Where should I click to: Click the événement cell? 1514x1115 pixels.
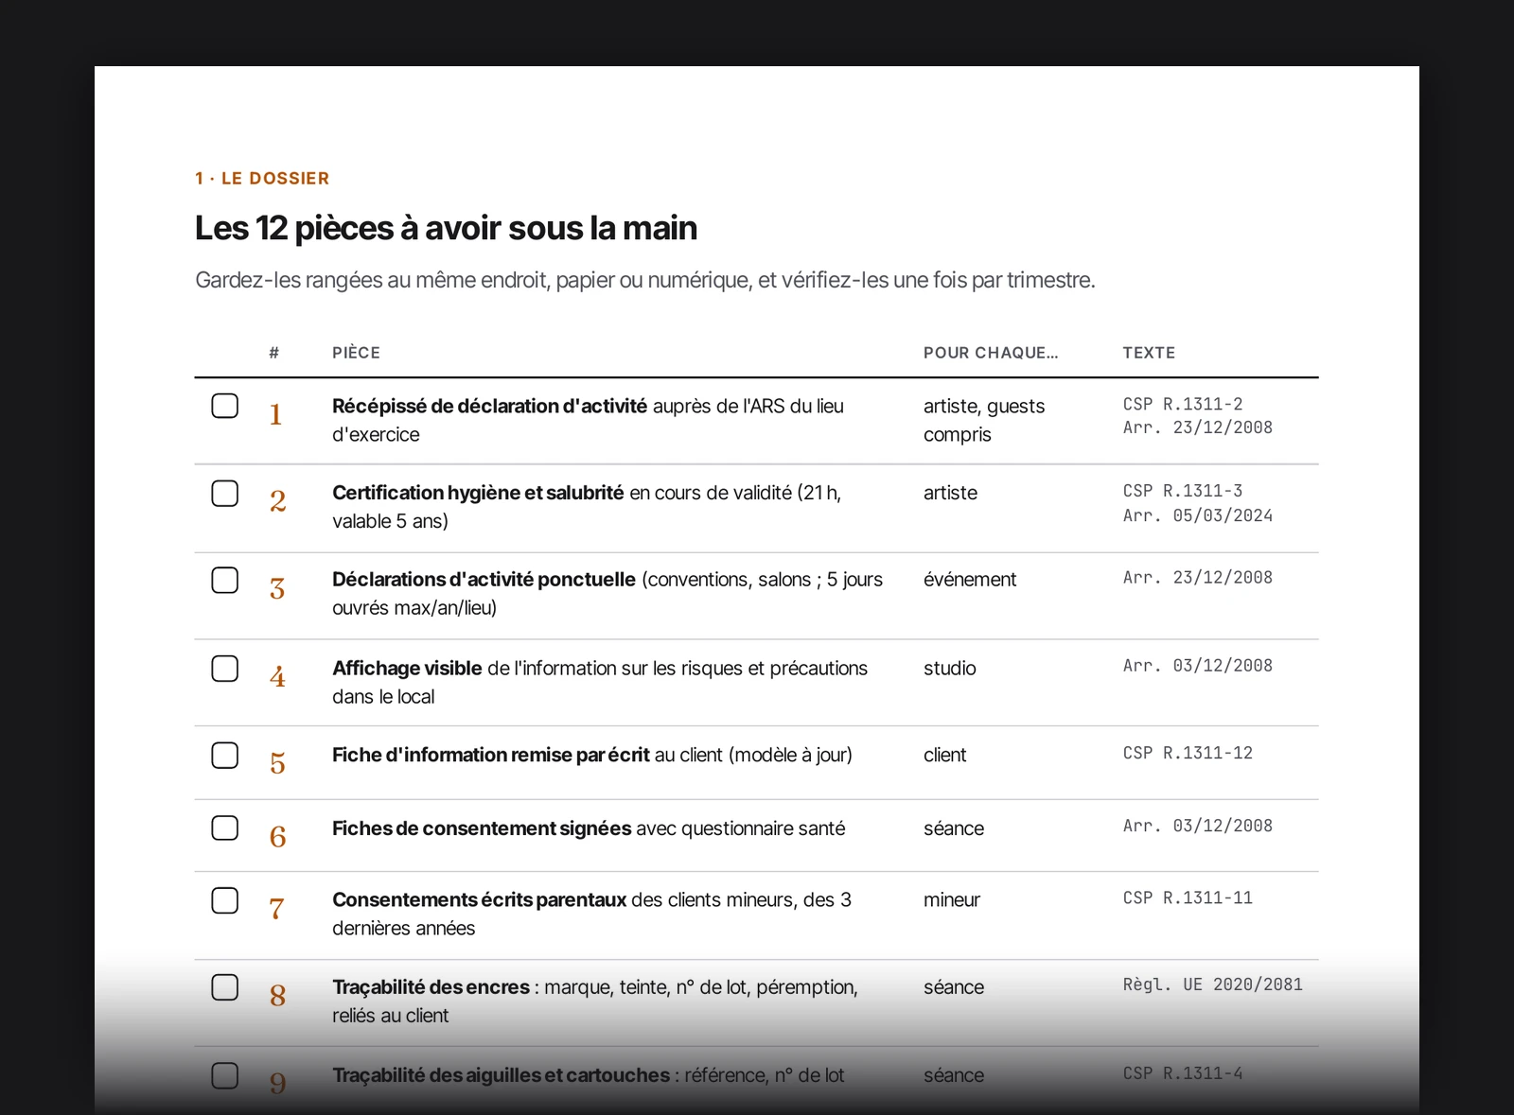[x=970, y=579]
